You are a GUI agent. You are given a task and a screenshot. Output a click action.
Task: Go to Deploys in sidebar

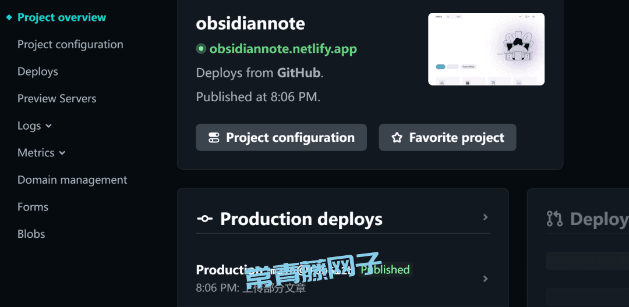click(38, 72)
